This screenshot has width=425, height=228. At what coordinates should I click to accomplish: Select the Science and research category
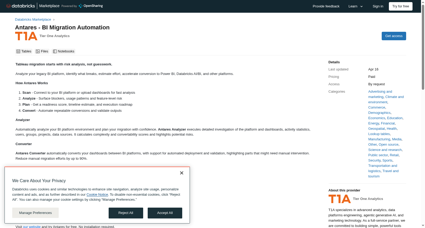click(x=385, y=150)
